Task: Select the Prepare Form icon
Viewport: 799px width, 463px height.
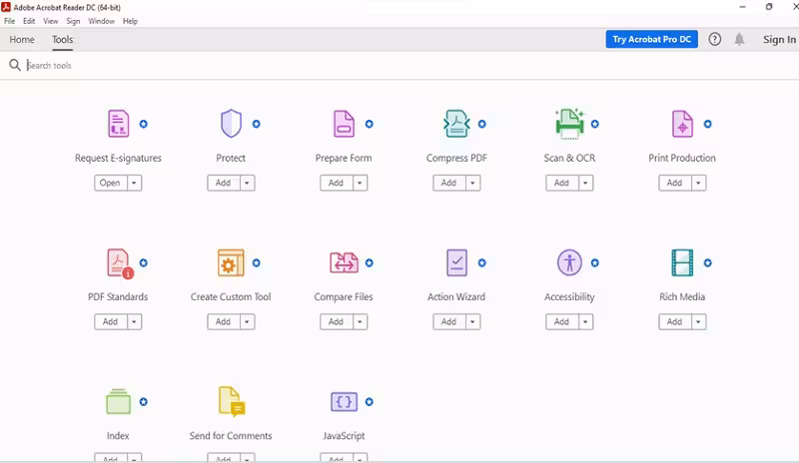Action: (x=344, y=124)
